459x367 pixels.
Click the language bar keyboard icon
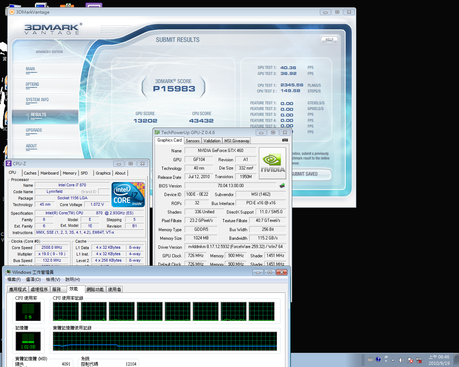click(x=370, y=359)
